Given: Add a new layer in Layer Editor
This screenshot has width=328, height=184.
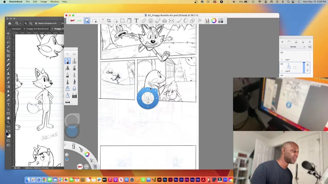Looking at the screenshot, I should tap(282, 42).
